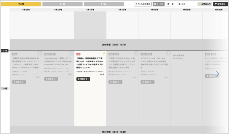229x134 pixels.
Task: Click the 20分休憩 (10:50-11:10) break bar
Action: 114,45
